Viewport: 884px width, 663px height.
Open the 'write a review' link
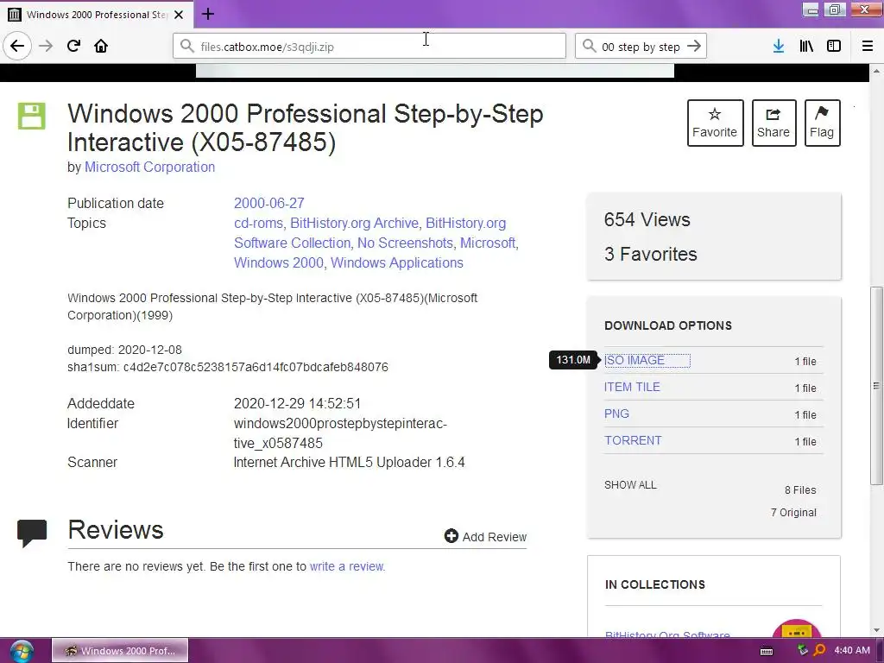point(347,566)
